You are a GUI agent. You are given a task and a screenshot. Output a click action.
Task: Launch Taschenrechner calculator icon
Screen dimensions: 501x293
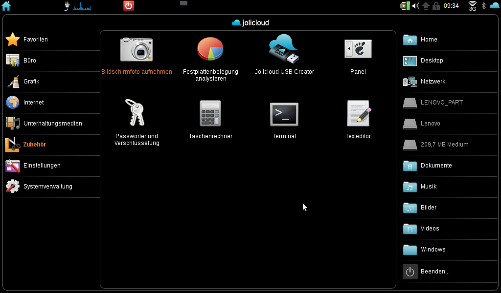point(210,113)
